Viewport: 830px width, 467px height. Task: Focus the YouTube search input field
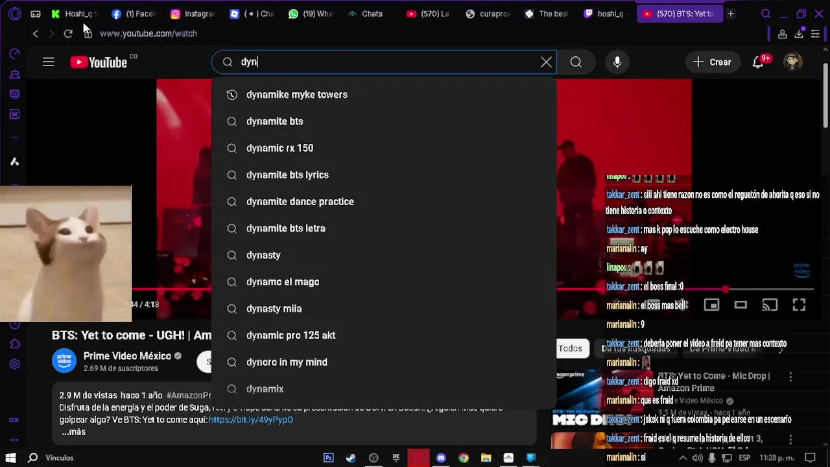(x=384, y=62)
